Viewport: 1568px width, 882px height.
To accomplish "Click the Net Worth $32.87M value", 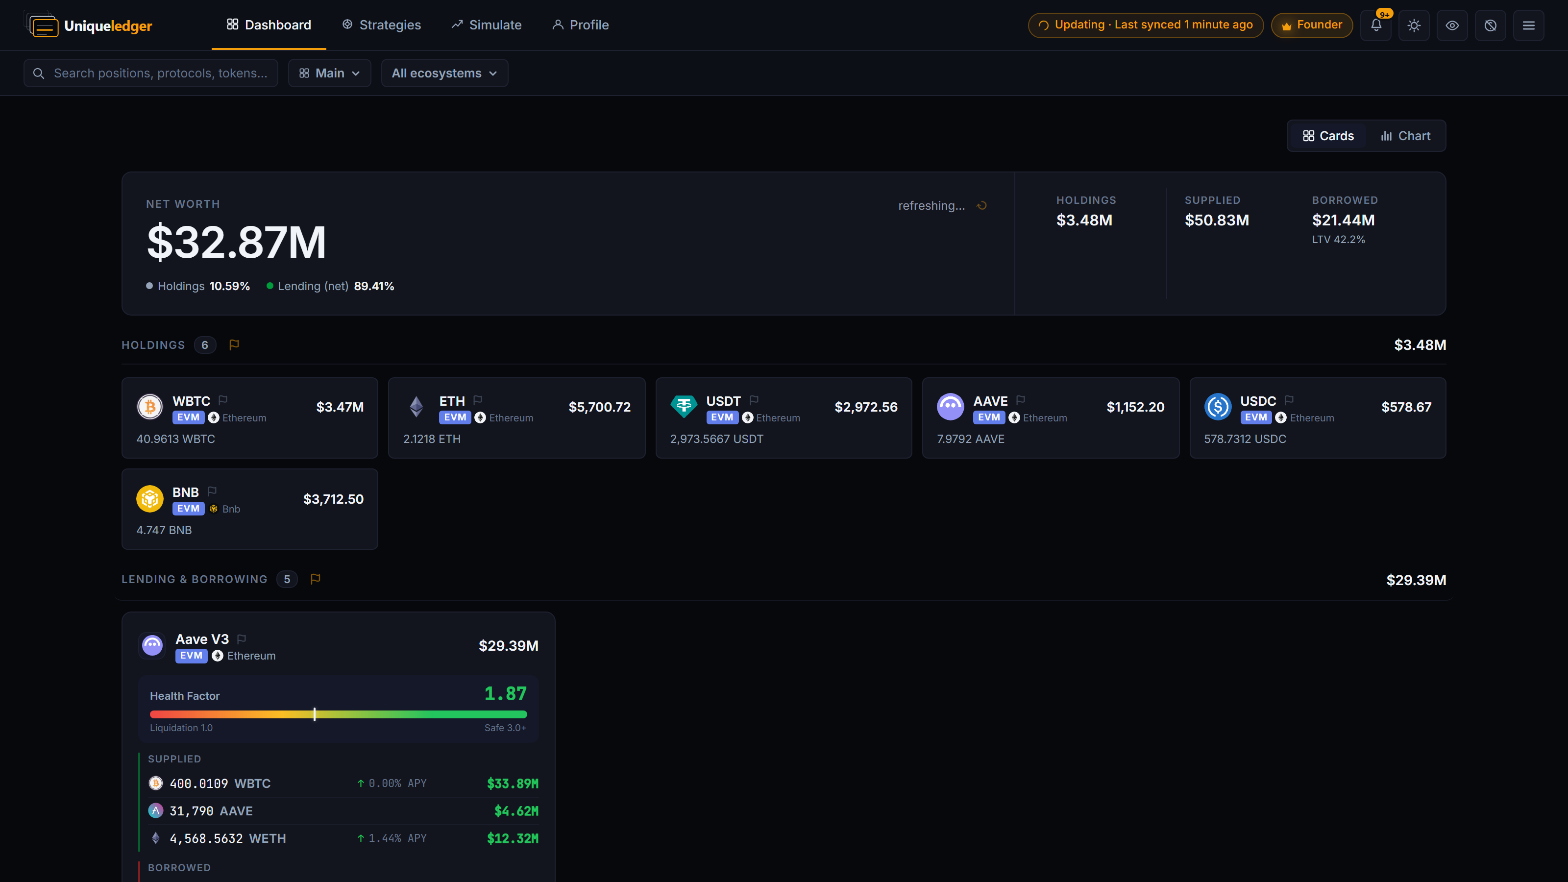I will (x=236, y=242).
